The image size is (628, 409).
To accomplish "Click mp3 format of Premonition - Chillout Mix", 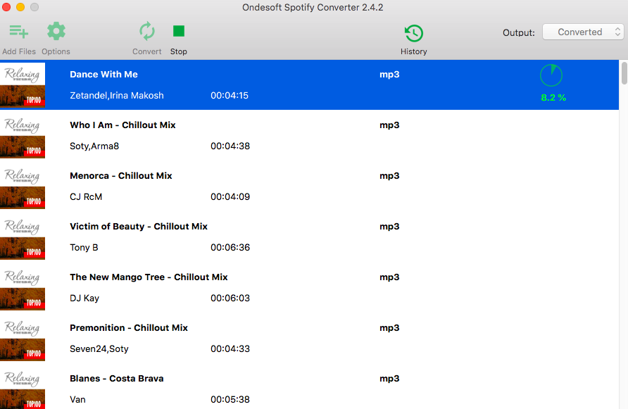I will click(x=389, y=328).
